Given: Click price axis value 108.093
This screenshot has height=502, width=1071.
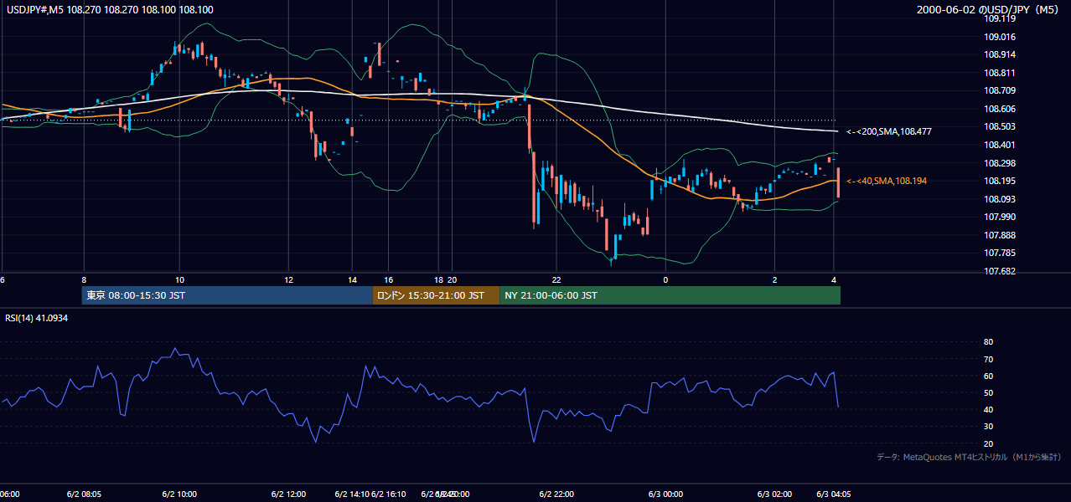Looking at the screenshot, I should click(1000, 199).
